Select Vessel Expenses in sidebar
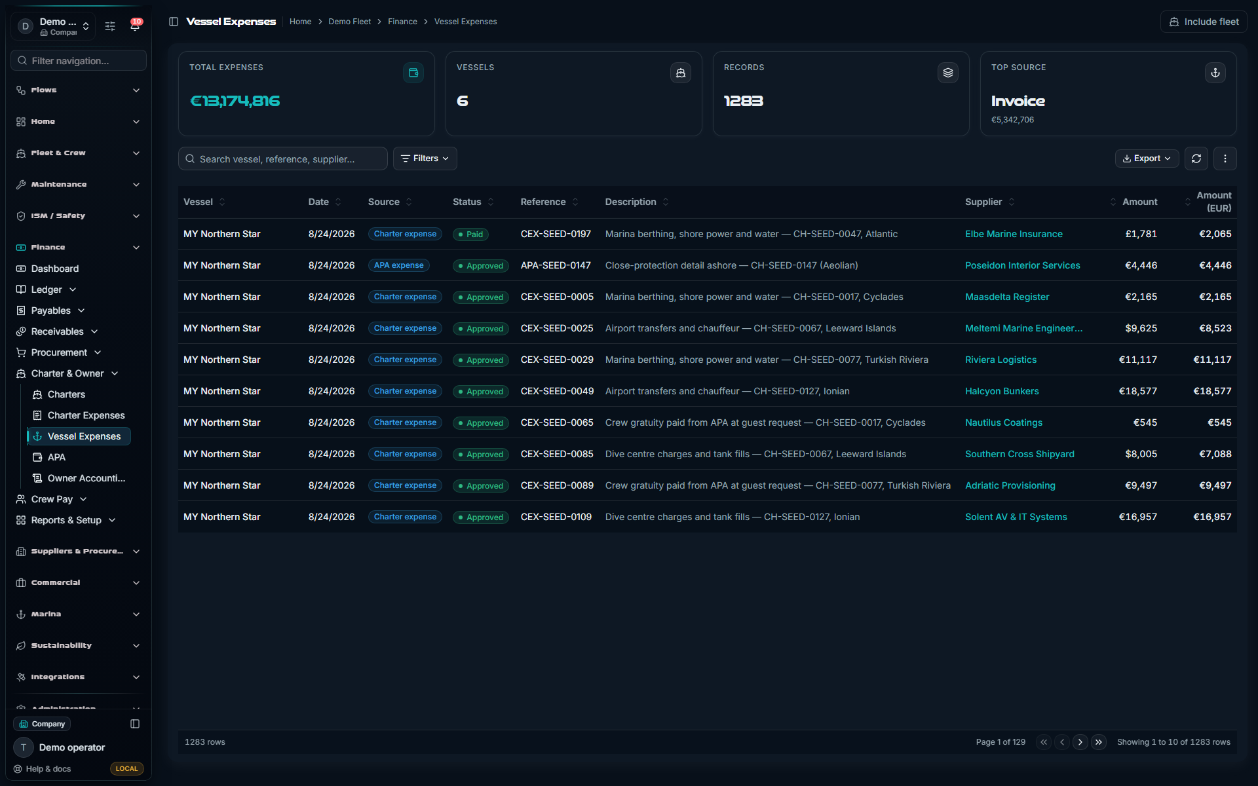The width and height of the screenshot is (1258, 786). pyautogui.click(x=79, y=436)
